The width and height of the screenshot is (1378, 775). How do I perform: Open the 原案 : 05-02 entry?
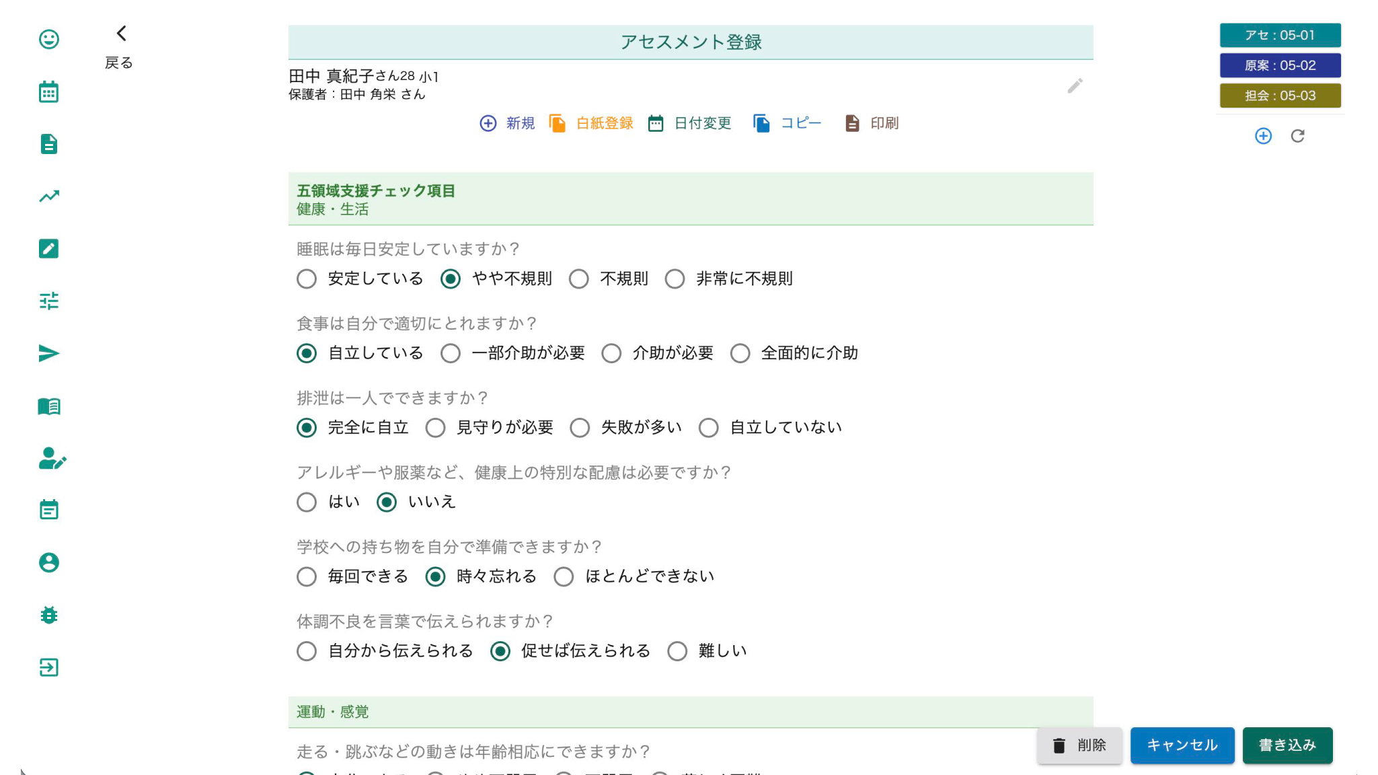[1280, 65]
